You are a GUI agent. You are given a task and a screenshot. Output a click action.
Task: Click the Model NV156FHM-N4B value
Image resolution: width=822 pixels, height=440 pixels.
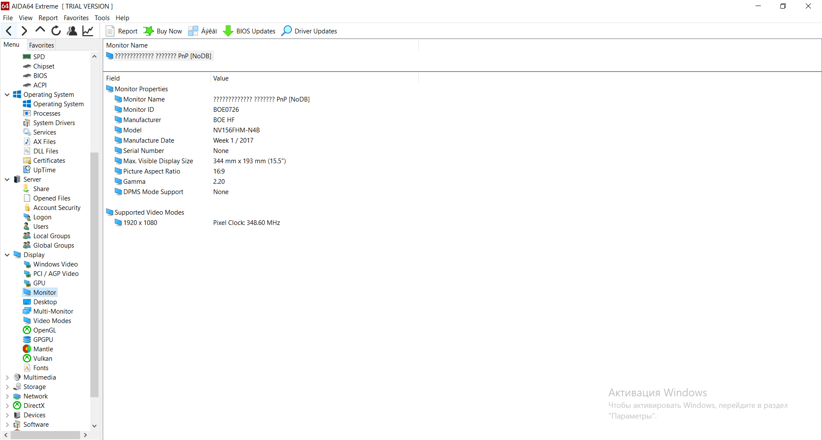(236, 130)
